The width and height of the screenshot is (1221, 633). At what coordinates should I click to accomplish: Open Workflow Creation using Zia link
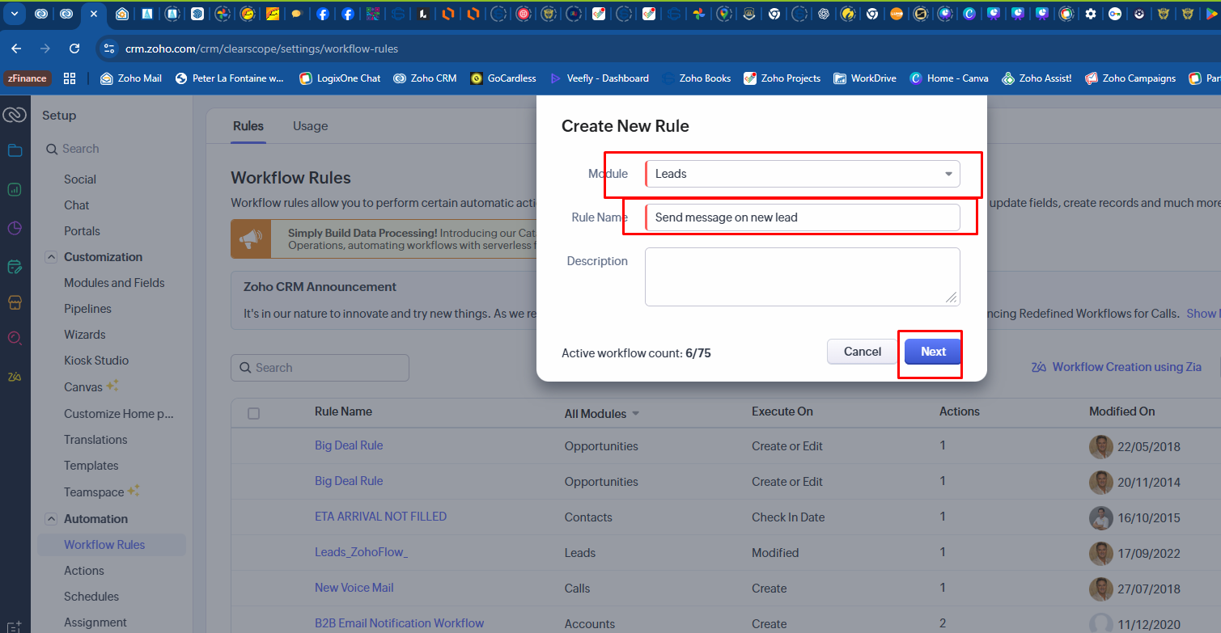pyautogui.click(x=1117, y=367)
